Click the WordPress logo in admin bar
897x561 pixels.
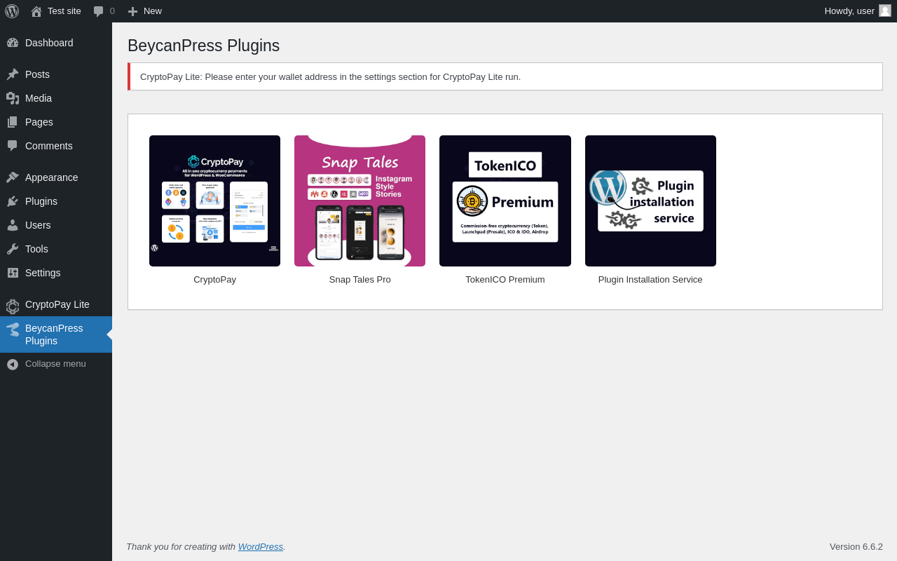point(12,11)
